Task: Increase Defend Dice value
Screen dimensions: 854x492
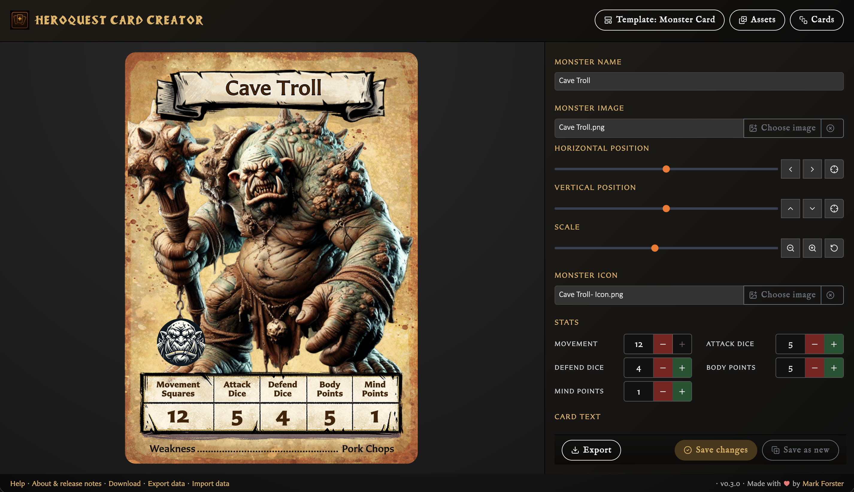Action: click(682, 368)
